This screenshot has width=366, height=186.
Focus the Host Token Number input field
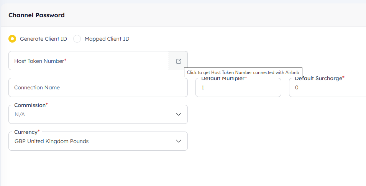[88, 61]
